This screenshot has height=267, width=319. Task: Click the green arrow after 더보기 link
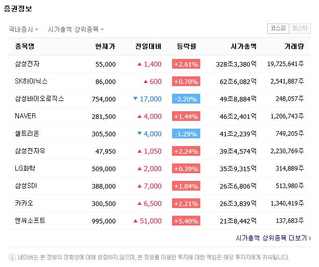pos(310,238)
